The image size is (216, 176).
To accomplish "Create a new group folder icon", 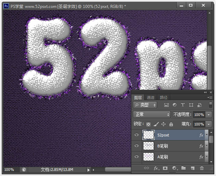I will tap(183, 168).
